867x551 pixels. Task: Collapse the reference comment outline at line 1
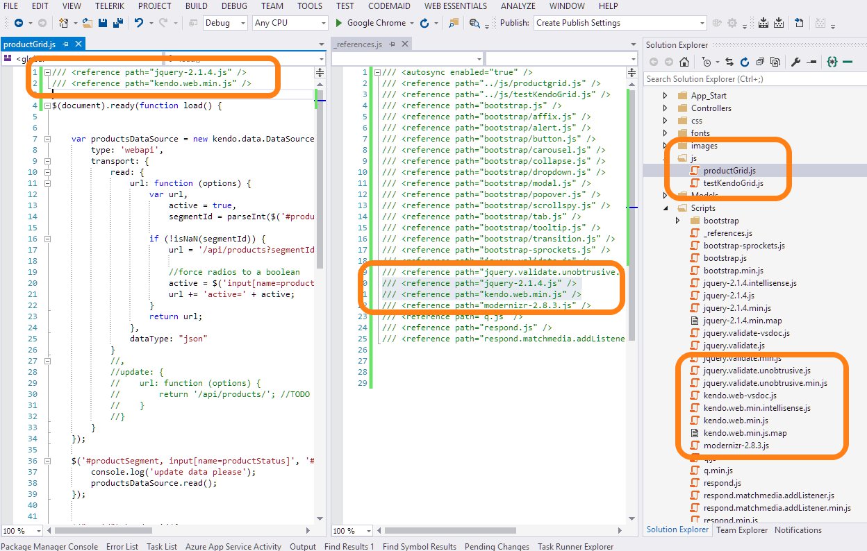click(x=47, y=72)
